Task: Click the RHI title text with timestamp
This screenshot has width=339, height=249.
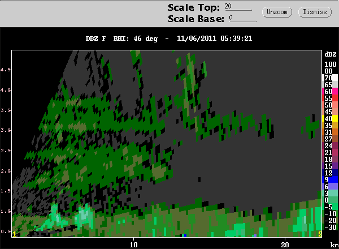Action: coord(169,38)
